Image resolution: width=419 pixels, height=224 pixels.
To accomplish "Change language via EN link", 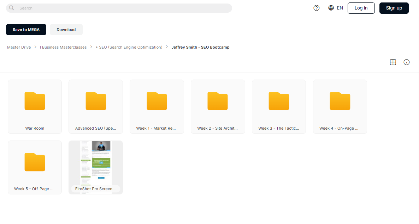I will click(x=340, y=8).
